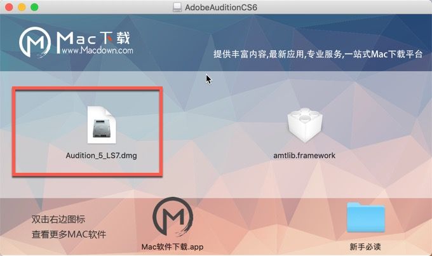Close the window with red button
The width and height of the screenshot is (432, 256).
point(9,7)
